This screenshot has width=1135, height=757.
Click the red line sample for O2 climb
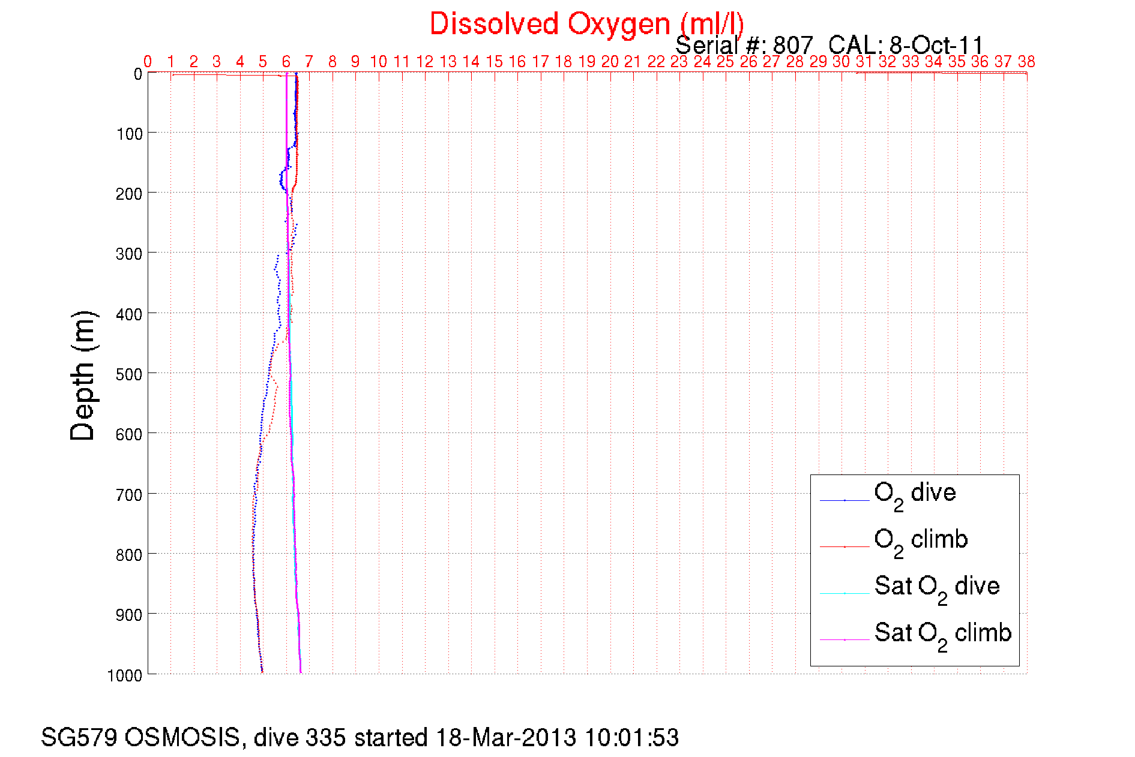(x=844, y=546)
